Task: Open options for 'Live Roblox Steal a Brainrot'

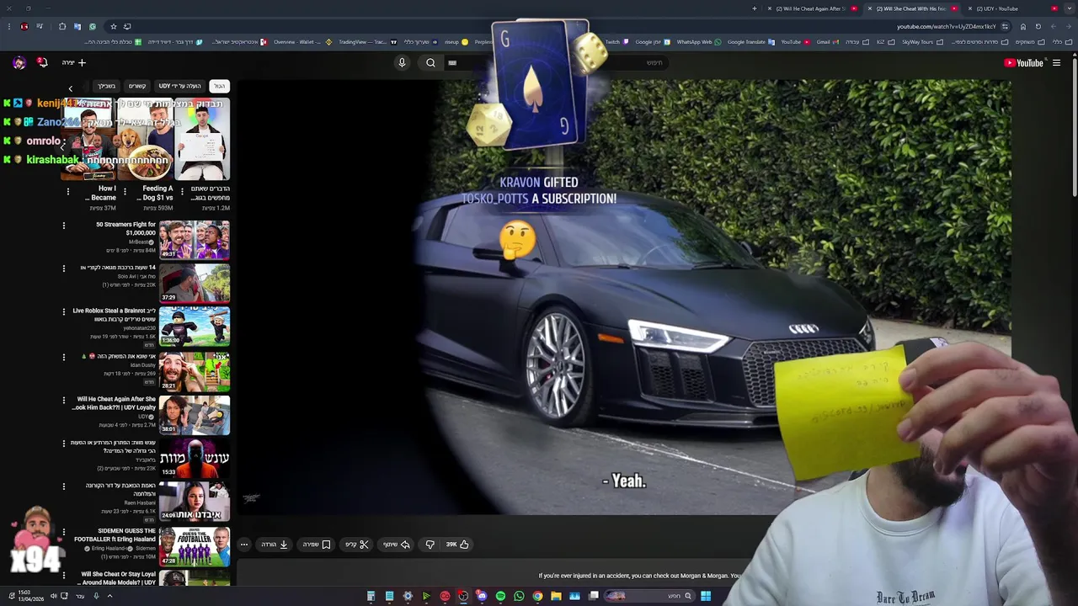Action: (64, 311)
